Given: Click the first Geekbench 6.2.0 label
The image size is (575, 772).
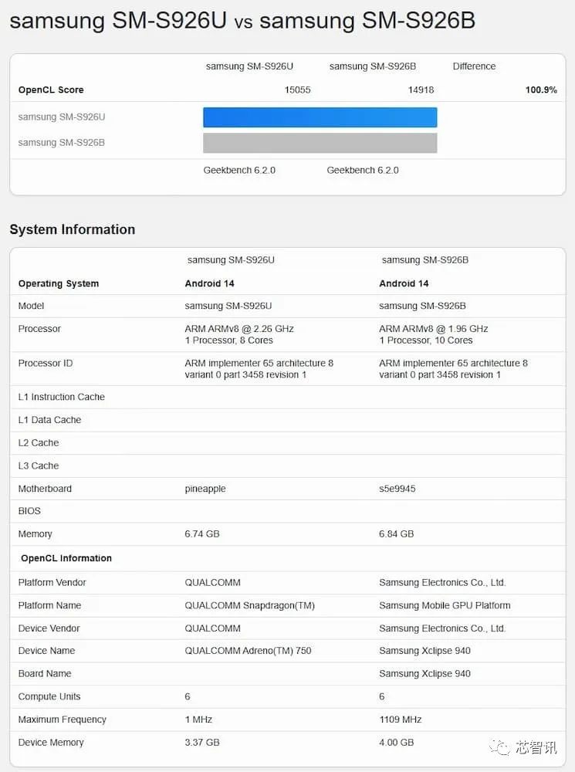Looking at the screenshot, I should point(239,171).
